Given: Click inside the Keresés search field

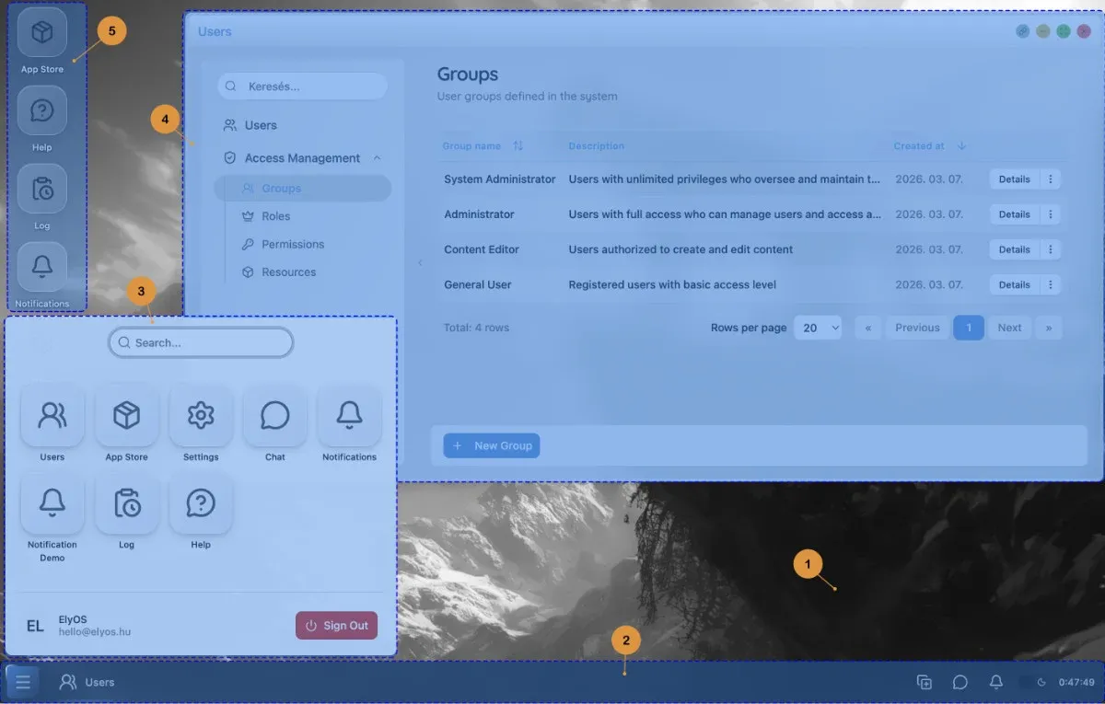Looking at the screenshot, I should pyautogui.click(x=302, y=86).
